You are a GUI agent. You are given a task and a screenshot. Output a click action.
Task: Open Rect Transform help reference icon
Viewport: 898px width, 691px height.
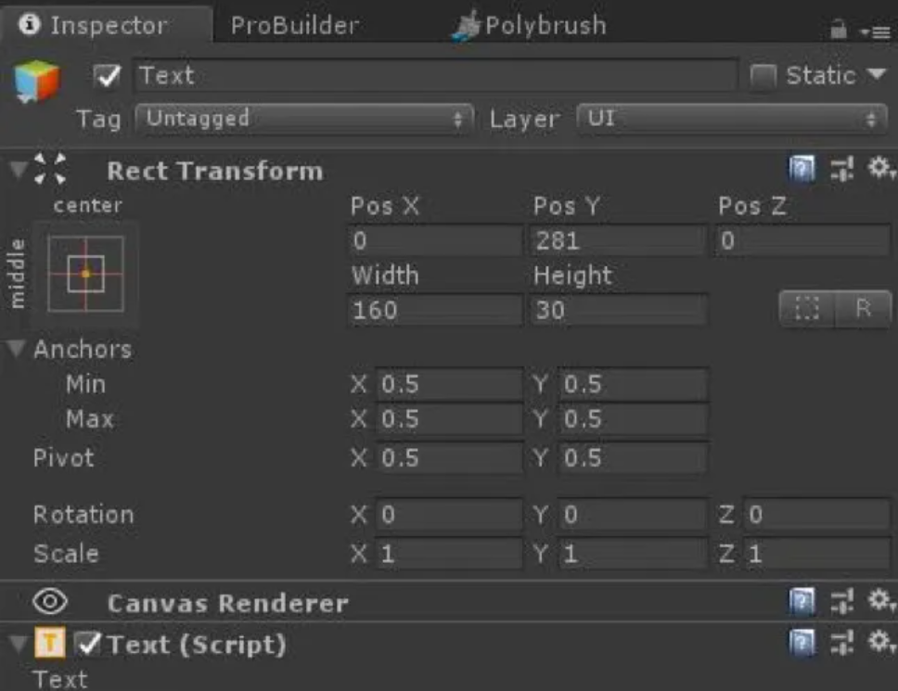coord(801,171)
